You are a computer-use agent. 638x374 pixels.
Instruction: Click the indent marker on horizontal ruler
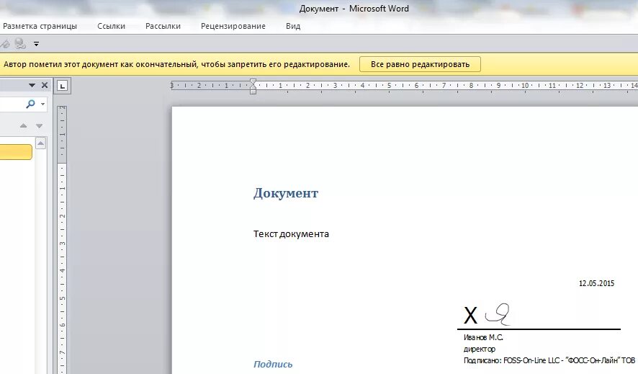pyautogui.click(x=253, y=86)
